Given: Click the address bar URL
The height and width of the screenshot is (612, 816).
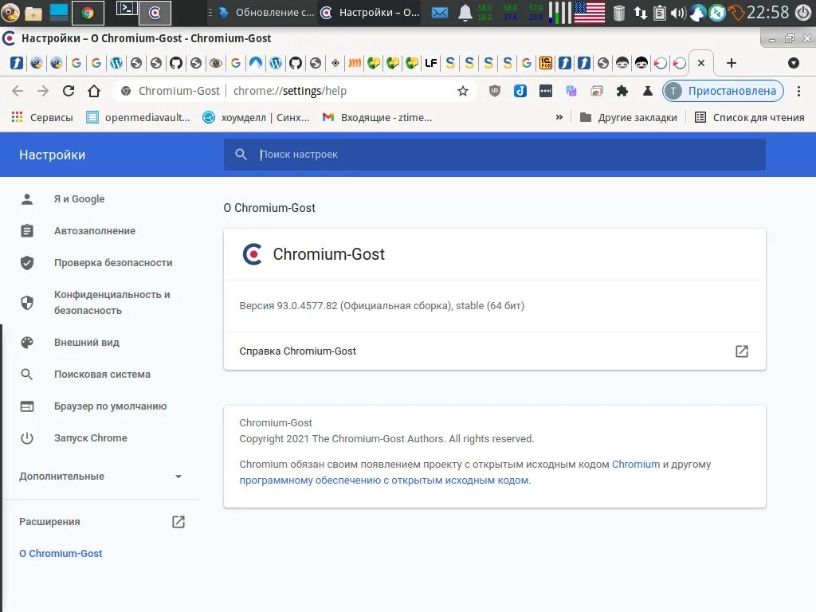Looking at the screenshot, I should pyautogui.click(x=290, y=91).
